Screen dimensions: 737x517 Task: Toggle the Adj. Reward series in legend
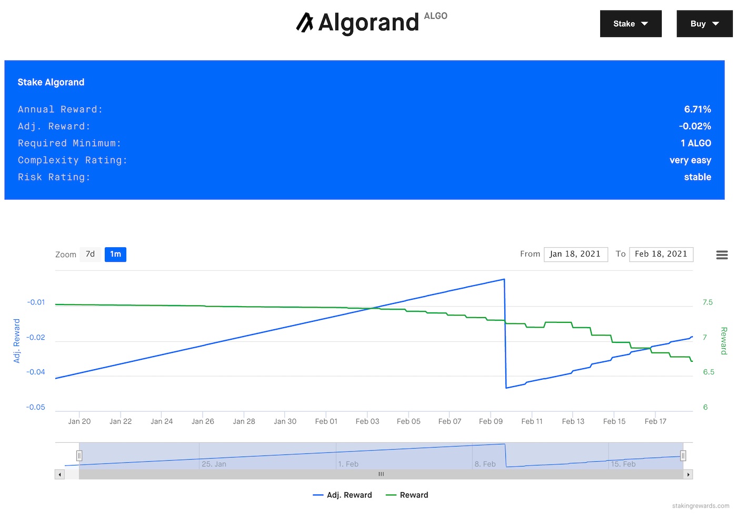[x=343, y=495]
